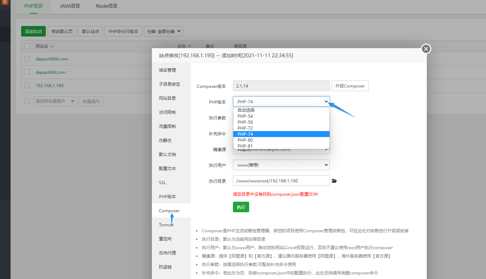This screenshot has height=279, width=486.
Task: Open the 执行用户 www(推荐) dropdown
Action: (281, 165)
